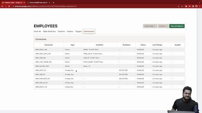Click the share page icon in address bar

pos(179,6)
